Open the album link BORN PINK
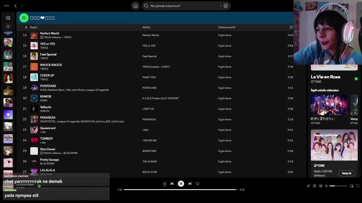Image resolution: width=362 pixels, height=203 pixels. tap(149, 151)
